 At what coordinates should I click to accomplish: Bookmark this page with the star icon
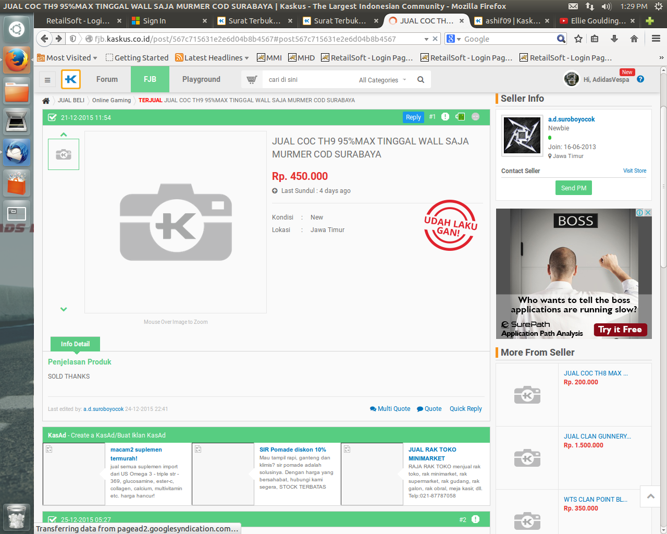pos(578,39)
